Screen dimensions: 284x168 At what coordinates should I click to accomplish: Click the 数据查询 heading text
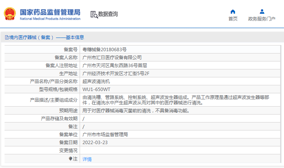tap(108, 14)
